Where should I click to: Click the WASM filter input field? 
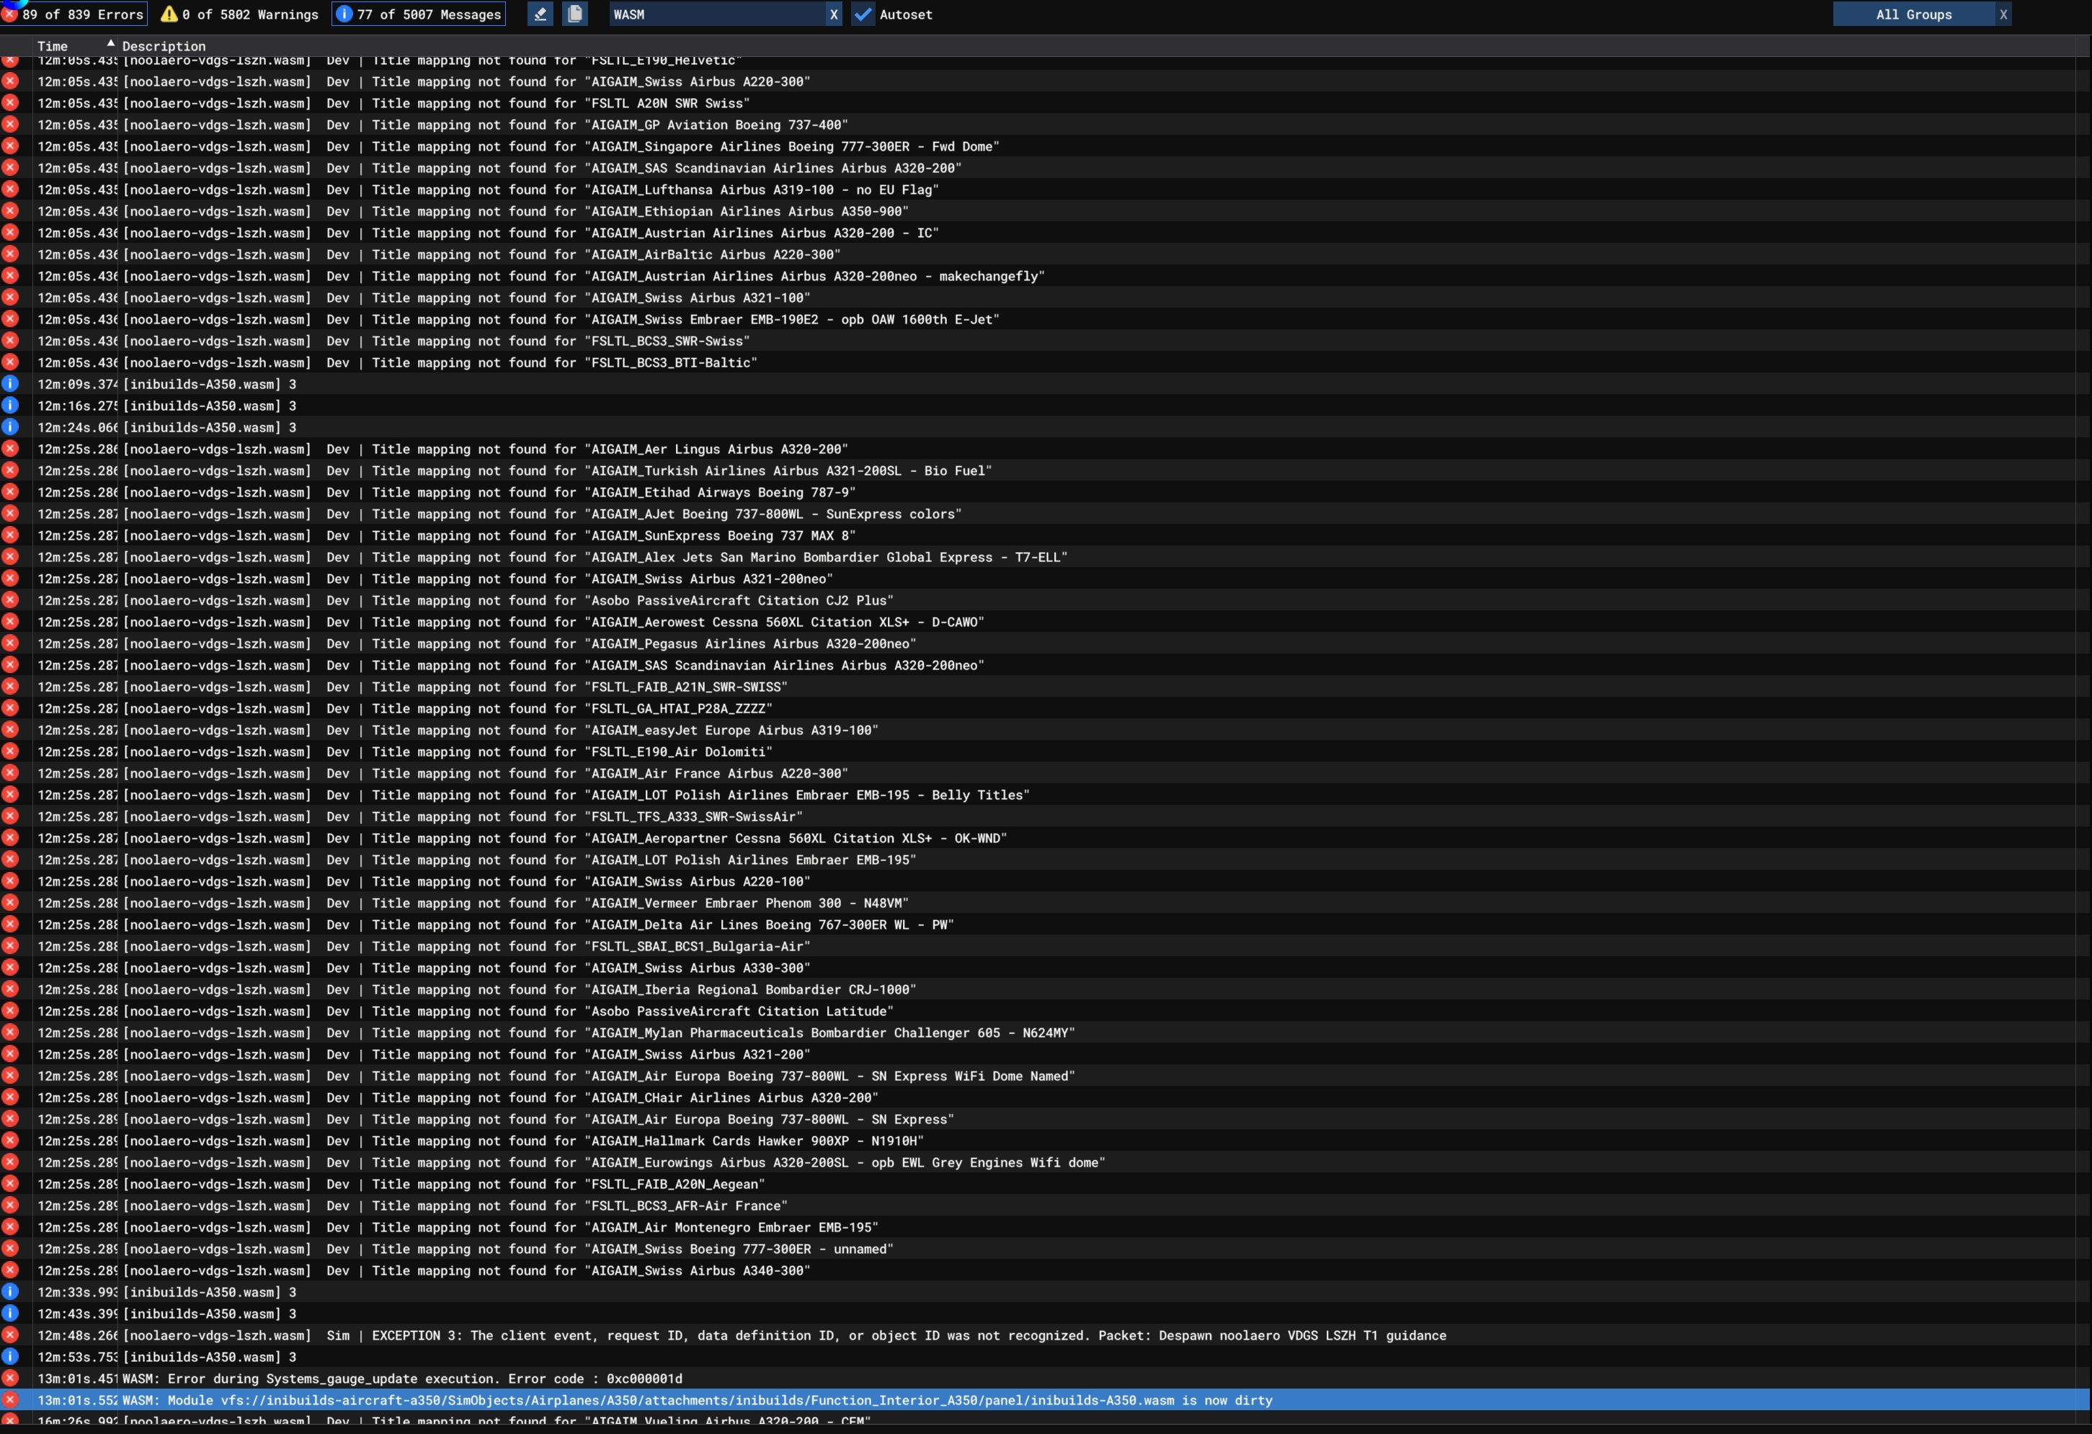716,14
